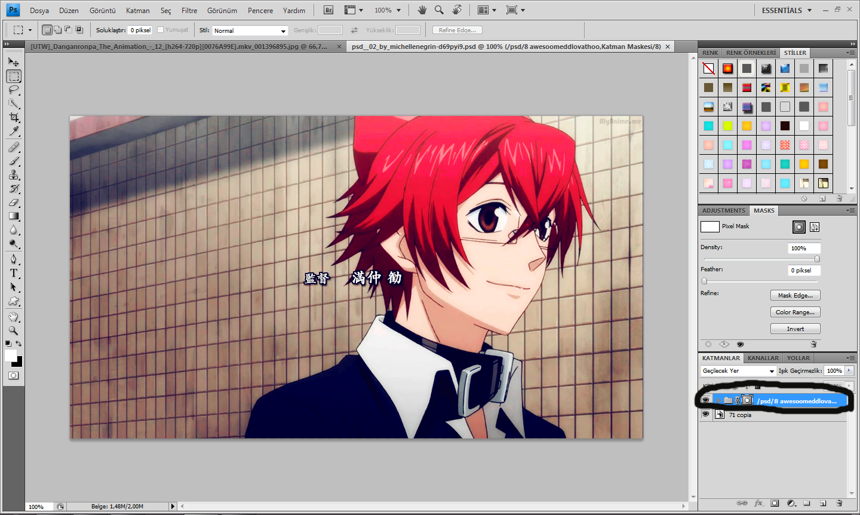Viewport: 860px width, 515px height.
Task: Select the Move tool
Action: tap(14, 62)
